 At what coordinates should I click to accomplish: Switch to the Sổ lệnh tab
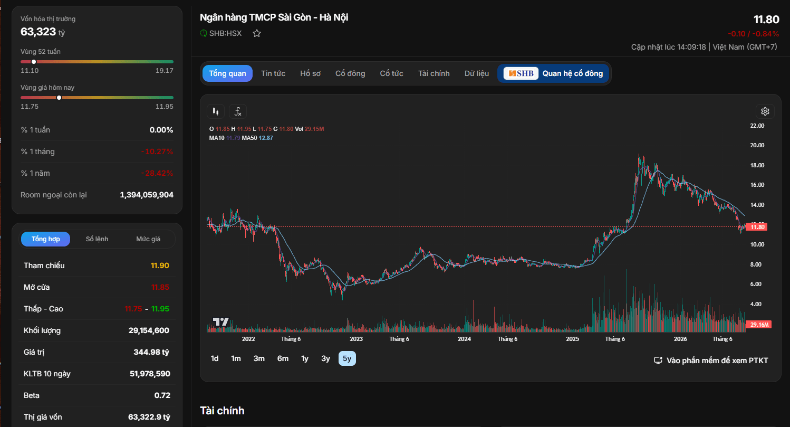[97, 239]
